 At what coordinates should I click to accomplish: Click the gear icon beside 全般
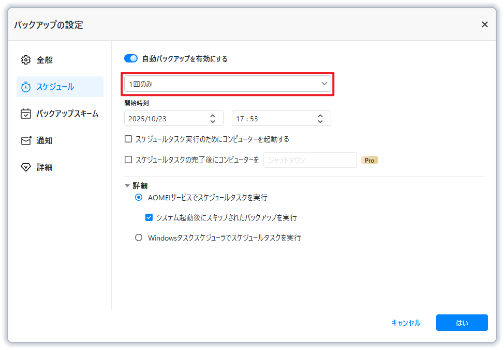point(26,60)
